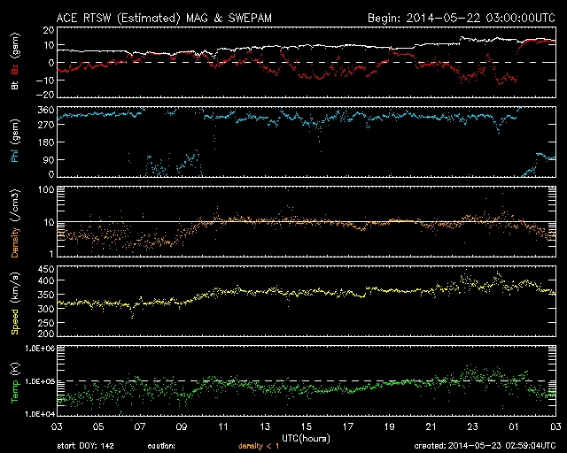
Task: Select hour 07 on the time axis
Action: click(x=139, y=427)
